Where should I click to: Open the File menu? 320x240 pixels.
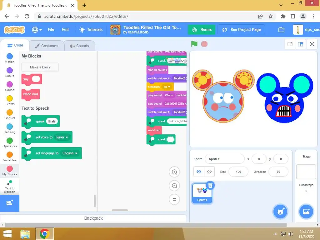click(x=51, y=30)
